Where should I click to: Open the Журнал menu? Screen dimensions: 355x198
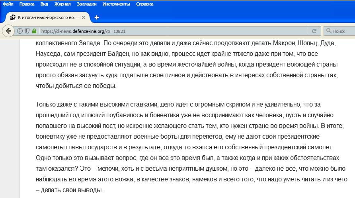click(x=62, y=4)
